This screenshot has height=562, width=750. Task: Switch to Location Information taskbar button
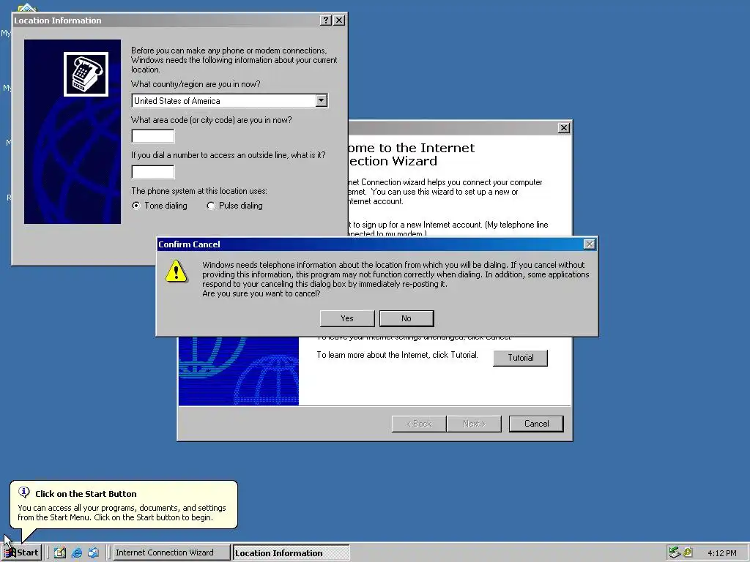tap(291, 552)
